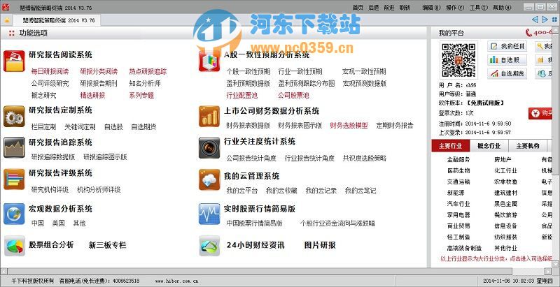Click the home star icon on tab bar

click(6, 20)
